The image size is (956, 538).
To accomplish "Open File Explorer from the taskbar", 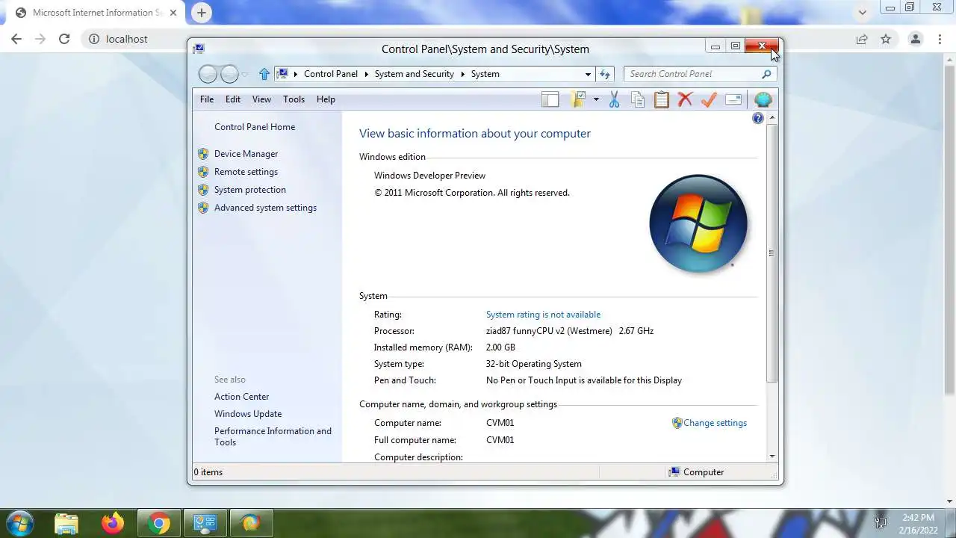I will pyautogui.click(x=66, y=523).
